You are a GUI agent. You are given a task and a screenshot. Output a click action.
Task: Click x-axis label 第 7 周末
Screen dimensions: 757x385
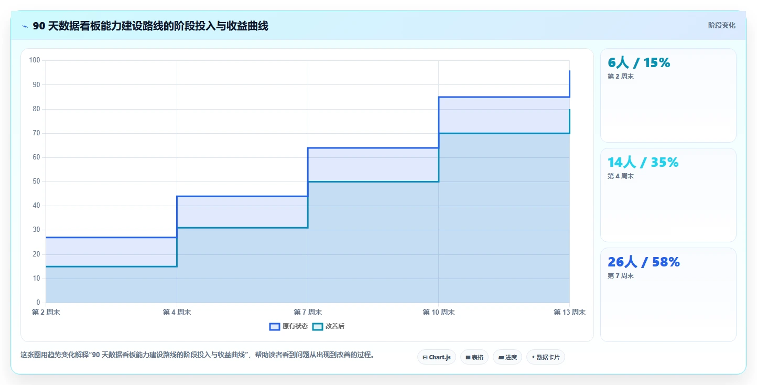(308, 312)
